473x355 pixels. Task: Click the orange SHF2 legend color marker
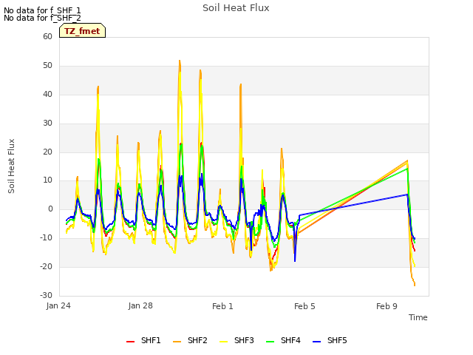pyautogui.click(x=177, y=342)
